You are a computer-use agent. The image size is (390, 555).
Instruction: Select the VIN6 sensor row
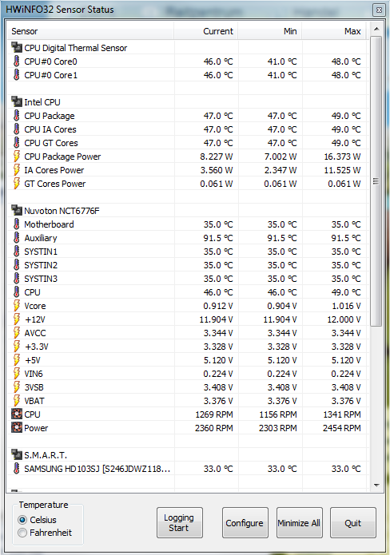pyautogui.click(x=187, y=374)
